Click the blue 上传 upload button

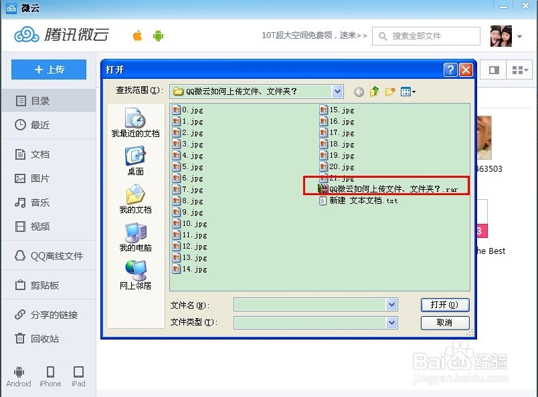[49, 70]
